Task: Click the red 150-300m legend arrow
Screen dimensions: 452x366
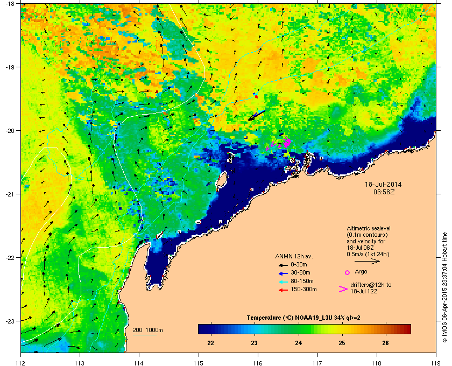Action: tap(283, 290)
